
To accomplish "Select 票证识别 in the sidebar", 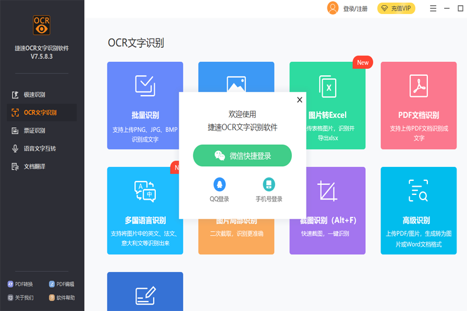I will [34, 131].
